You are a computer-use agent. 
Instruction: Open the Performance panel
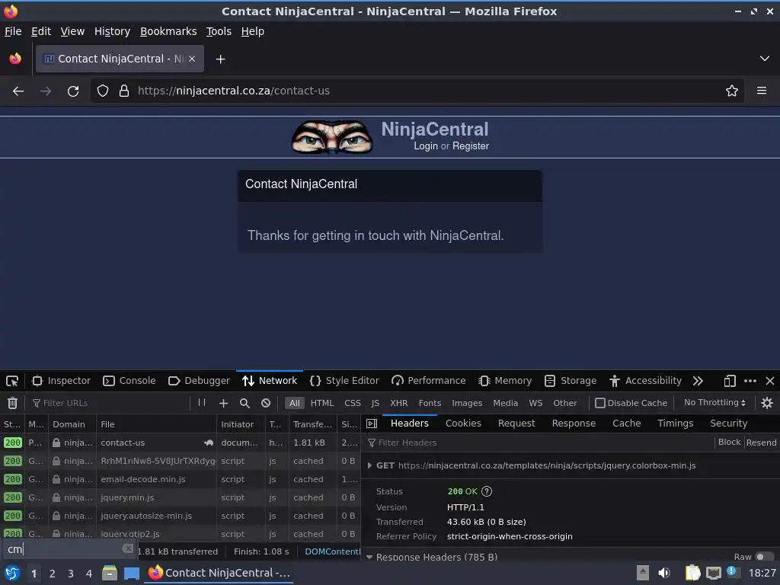click(428, 381)
